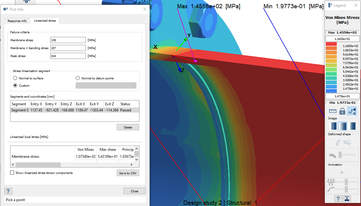This screenshot has height=206, width=361.
Task: Activate the probe graph icon in legend panel
Action: pyautogui.click(x=352, y=111)
